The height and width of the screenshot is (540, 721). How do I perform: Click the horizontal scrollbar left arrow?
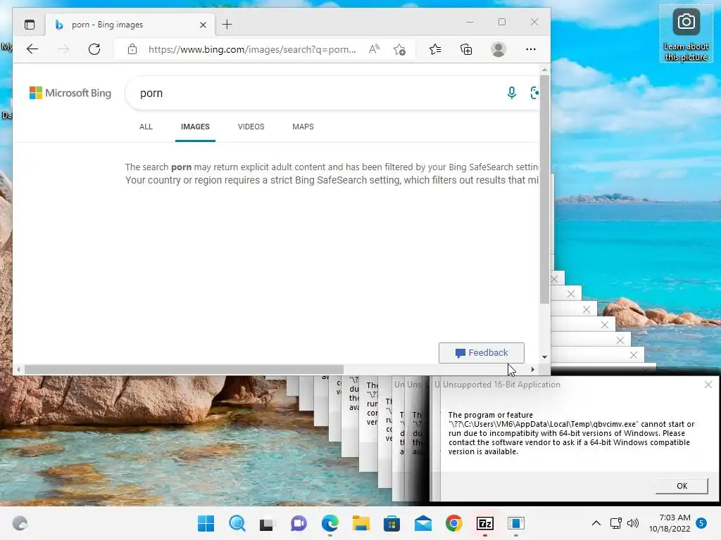point(18,369)
